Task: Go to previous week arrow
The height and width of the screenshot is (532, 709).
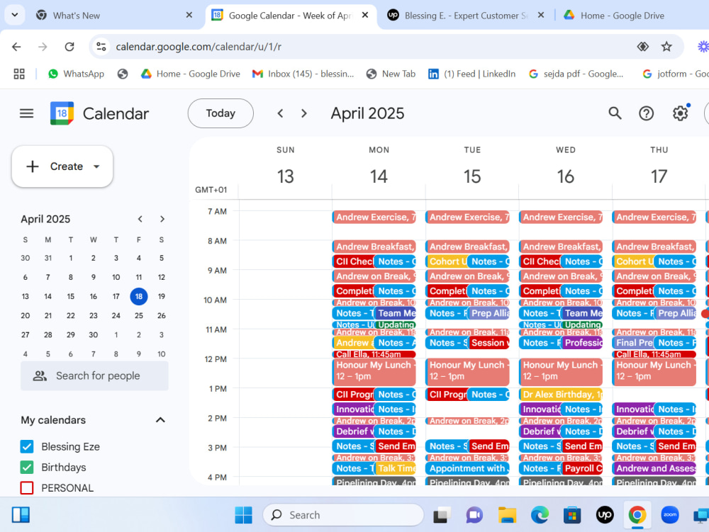Action: (280, 113)
